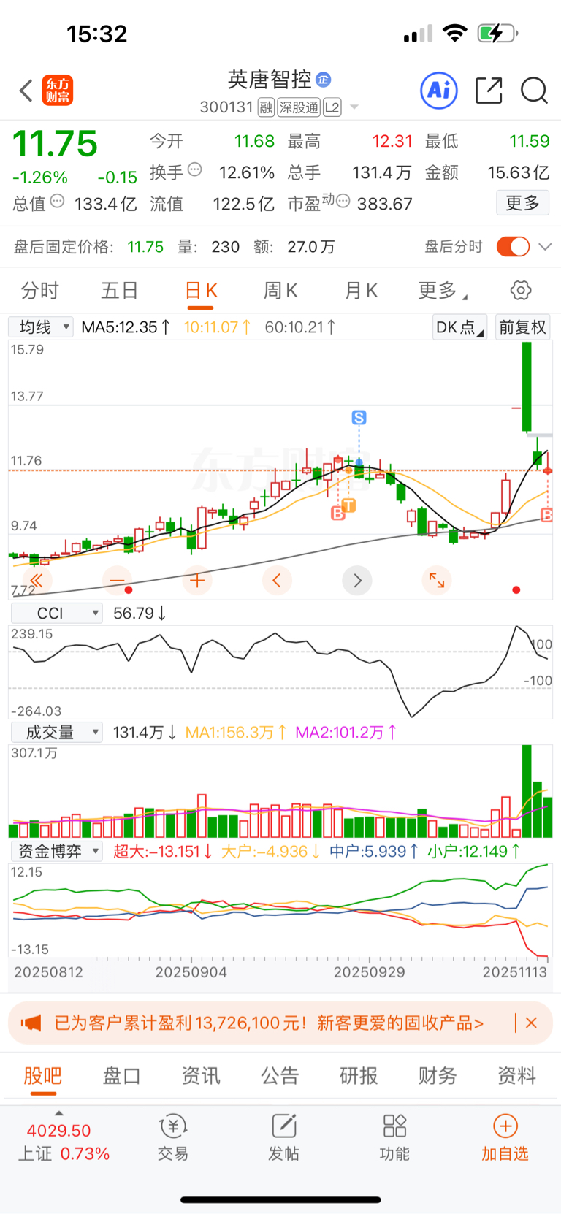Screen dimensions: 561x1214
Task: Open 功能 functions icon
Action: pyautogui.click(x=394, y=1138)
